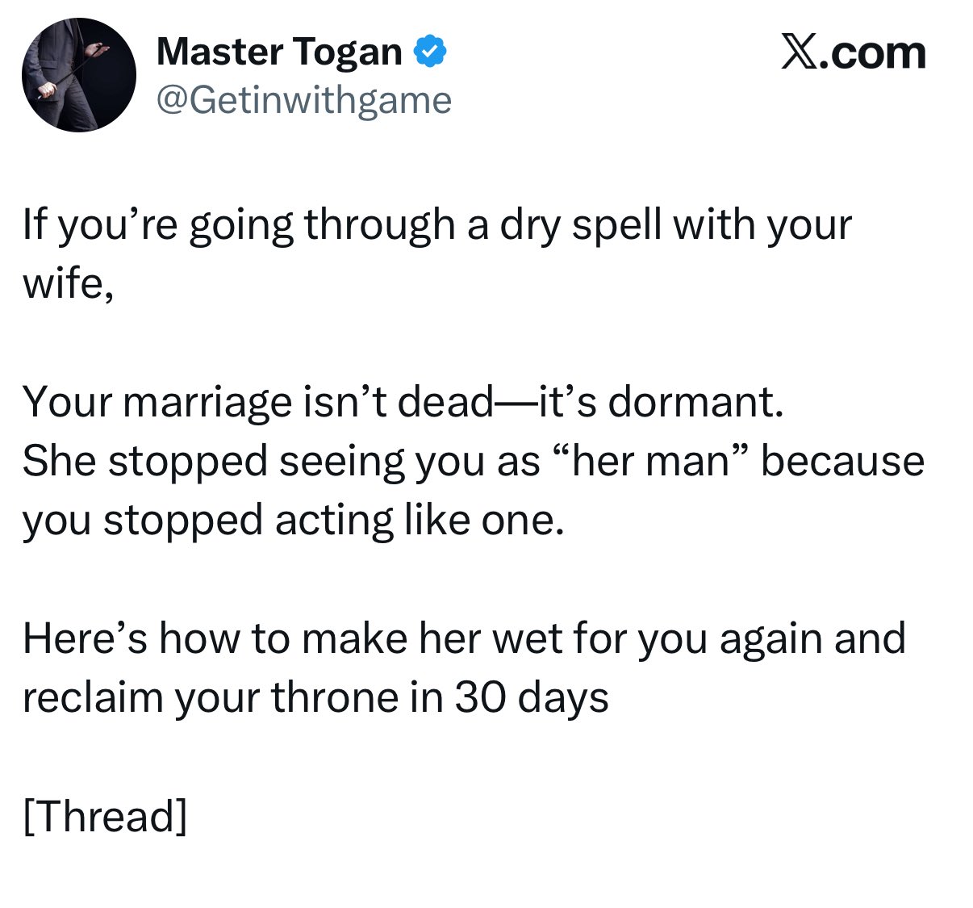Viewport: 973px width, 908px height.
Task: Click the word "dormant."
Action: coord(695,401)
